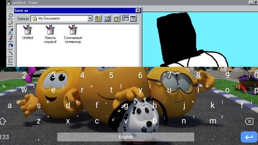
Task: Tap the letter g key
Action: tap(126, 106)
